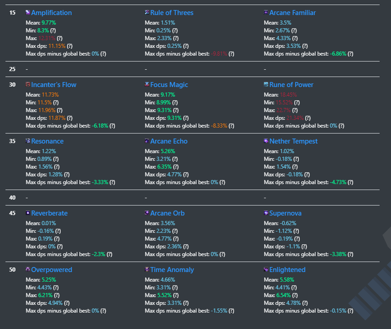Image resolution: width=391 pixels, height=329 pixels.
Task: Click the (?) next to Amplification Min 8.3%
Action: (53, 31)
